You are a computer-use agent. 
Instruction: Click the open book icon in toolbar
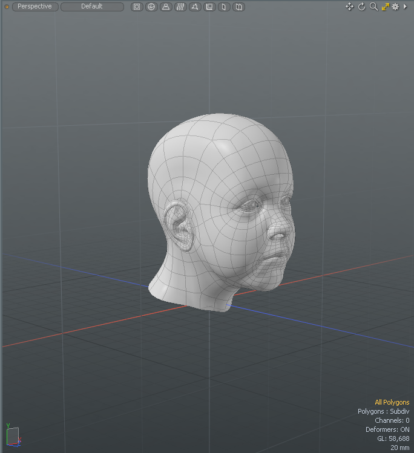239,7
